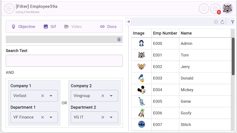Expand the Company 2 dropdown
The width and height of the screenshot is (237, 133).
coord(111,96)
